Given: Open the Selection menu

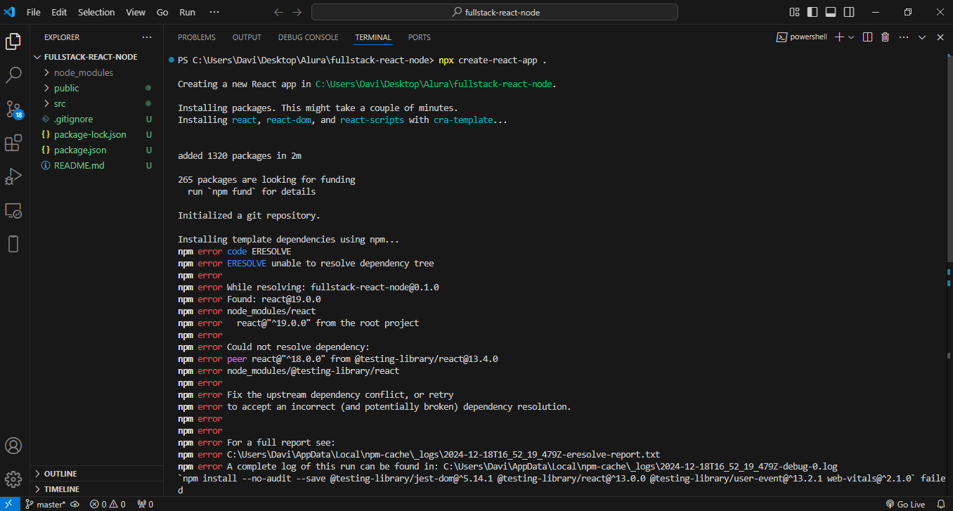Looking at the screenshot, I should point(96,12).
